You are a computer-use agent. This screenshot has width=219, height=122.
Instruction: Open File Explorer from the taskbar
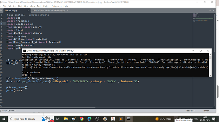[x=66, y=119]
